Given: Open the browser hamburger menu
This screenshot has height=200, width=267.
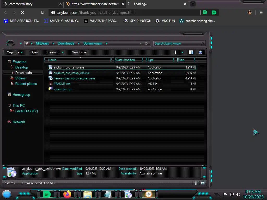Looking at the screenshot, I should click(261, 12).
